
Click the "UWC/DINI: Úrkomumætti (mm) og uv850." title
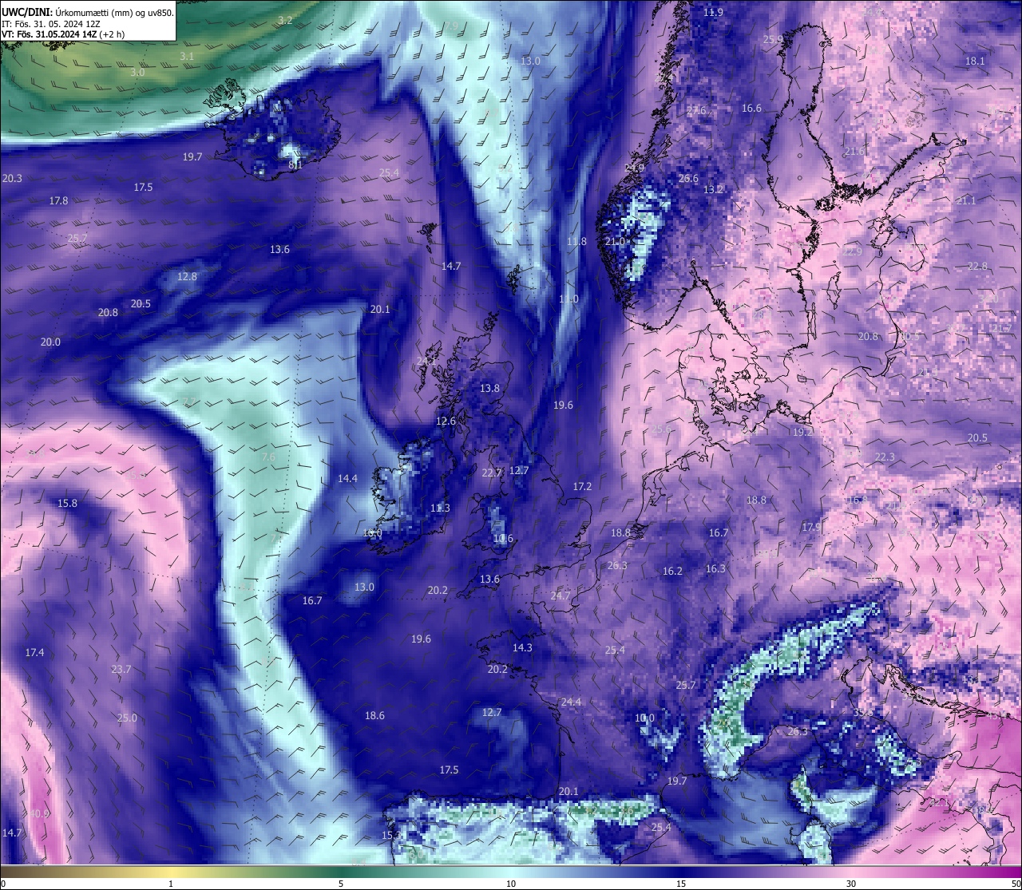coord(88,13)
